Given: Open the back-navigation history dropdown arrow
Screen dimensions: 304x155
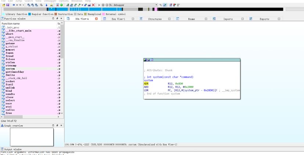Looking at the screenshot, I should coord(17,5).
